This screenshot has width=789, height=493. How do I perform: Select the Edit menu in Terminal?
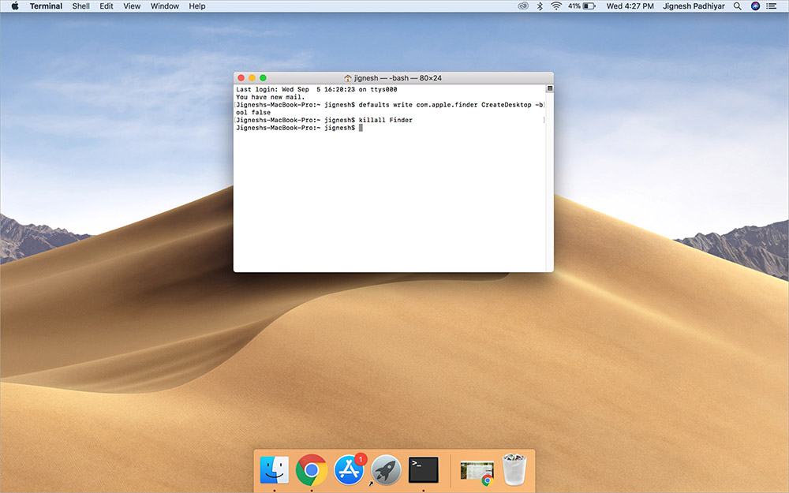[x=106, y=6]
